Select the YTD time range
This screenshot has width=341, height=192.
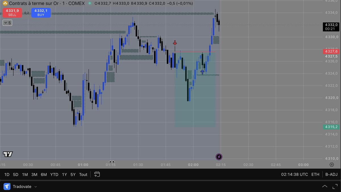click(x=54, y=174)
